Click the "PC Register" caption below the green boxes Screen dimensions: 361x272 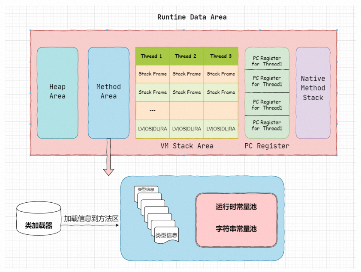267,146
